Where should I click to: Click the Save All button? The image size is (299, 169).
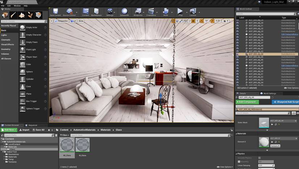click(38, 130)
